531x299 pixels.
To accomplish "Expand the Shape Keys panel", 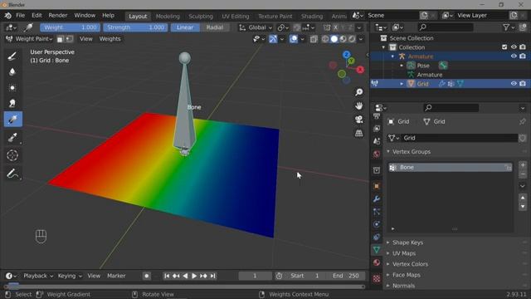I will pos(407,243).
